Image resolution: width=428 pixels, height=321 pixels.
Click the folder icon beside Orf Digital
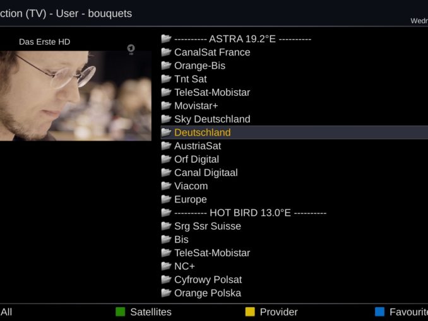pyautogui.click(x=166, y=159)
